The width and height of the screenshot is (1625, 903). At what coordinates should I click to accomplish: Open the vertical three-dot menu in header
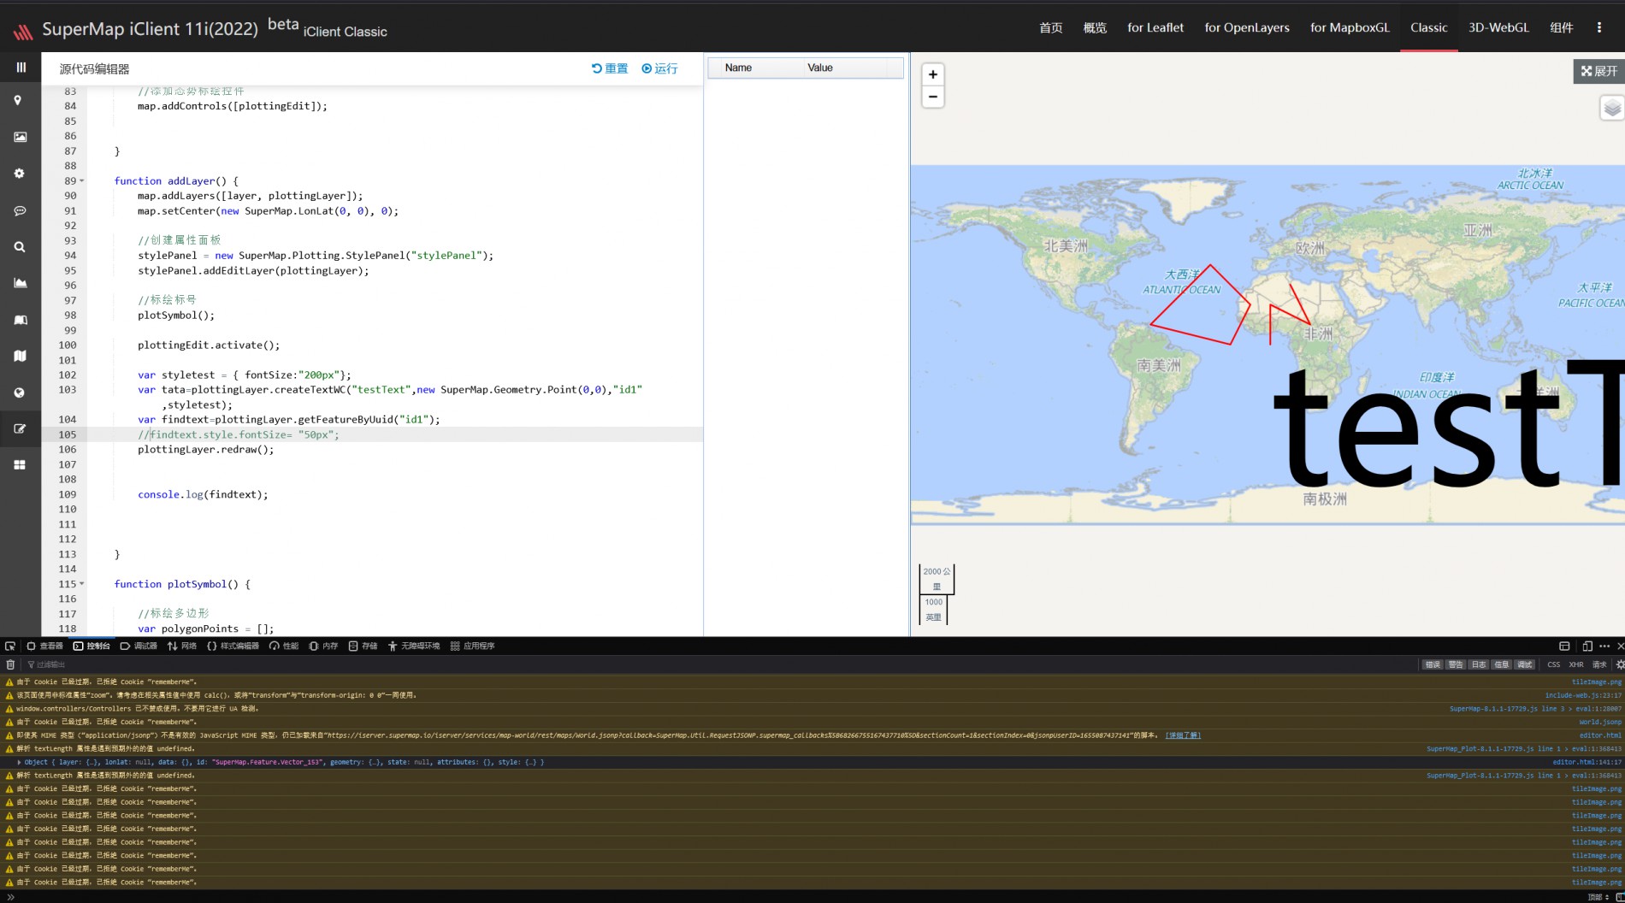point(1598,27)
